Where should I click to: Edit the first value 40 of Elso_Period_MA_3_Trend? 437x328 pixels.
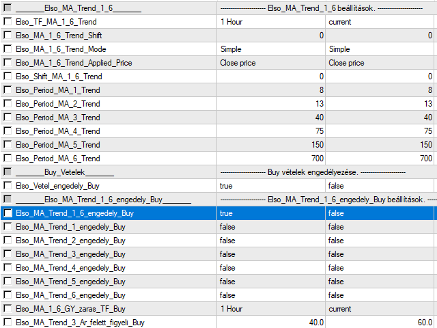point(271,118)
